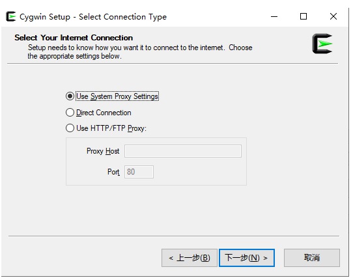This screenshot has height=280, width=353.
Task: Click the "Direct Connection" label text
Action: pos(104,113)
